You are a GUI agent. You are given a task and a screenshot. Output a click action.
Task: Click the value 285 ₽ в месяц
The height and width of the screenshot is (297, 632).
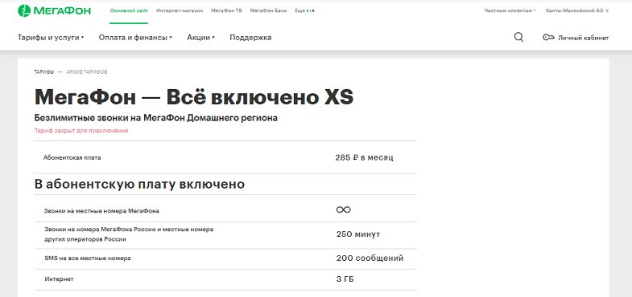(x=364, y=157)
